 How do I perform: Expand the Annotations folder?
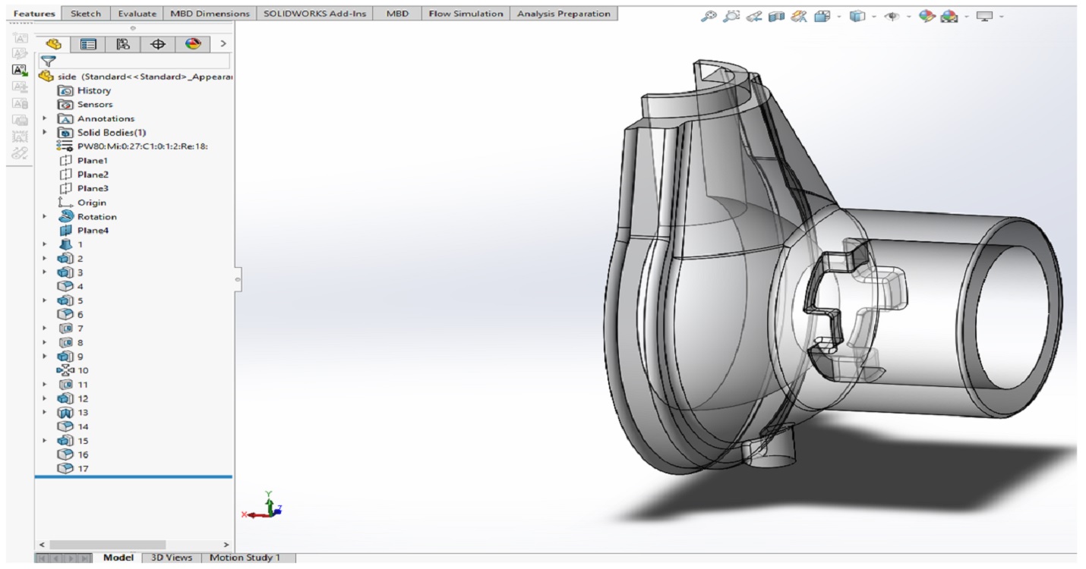(x=45, y=118)
